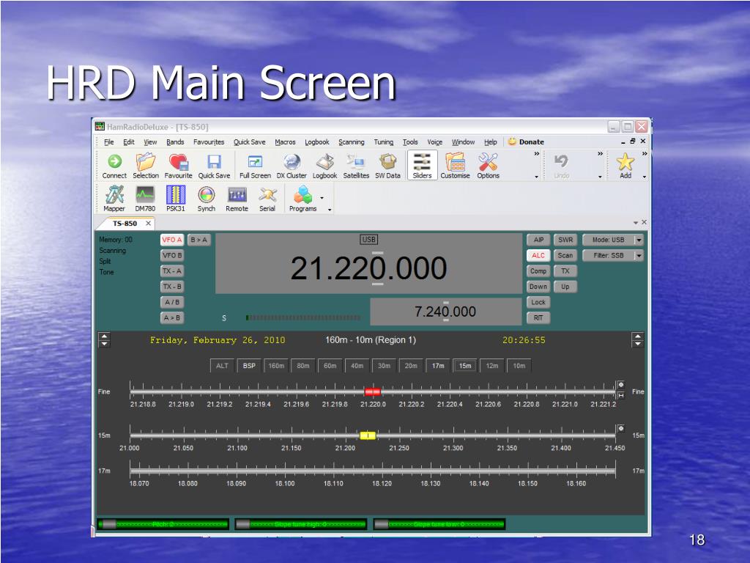Open the Filter: SSB dropdown
This screenshot has height=563, width=750.
point(639,256)
